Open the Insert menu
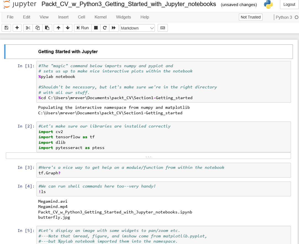Image resolution: width=299 pixels, height=244 pixels. (63, 17)
